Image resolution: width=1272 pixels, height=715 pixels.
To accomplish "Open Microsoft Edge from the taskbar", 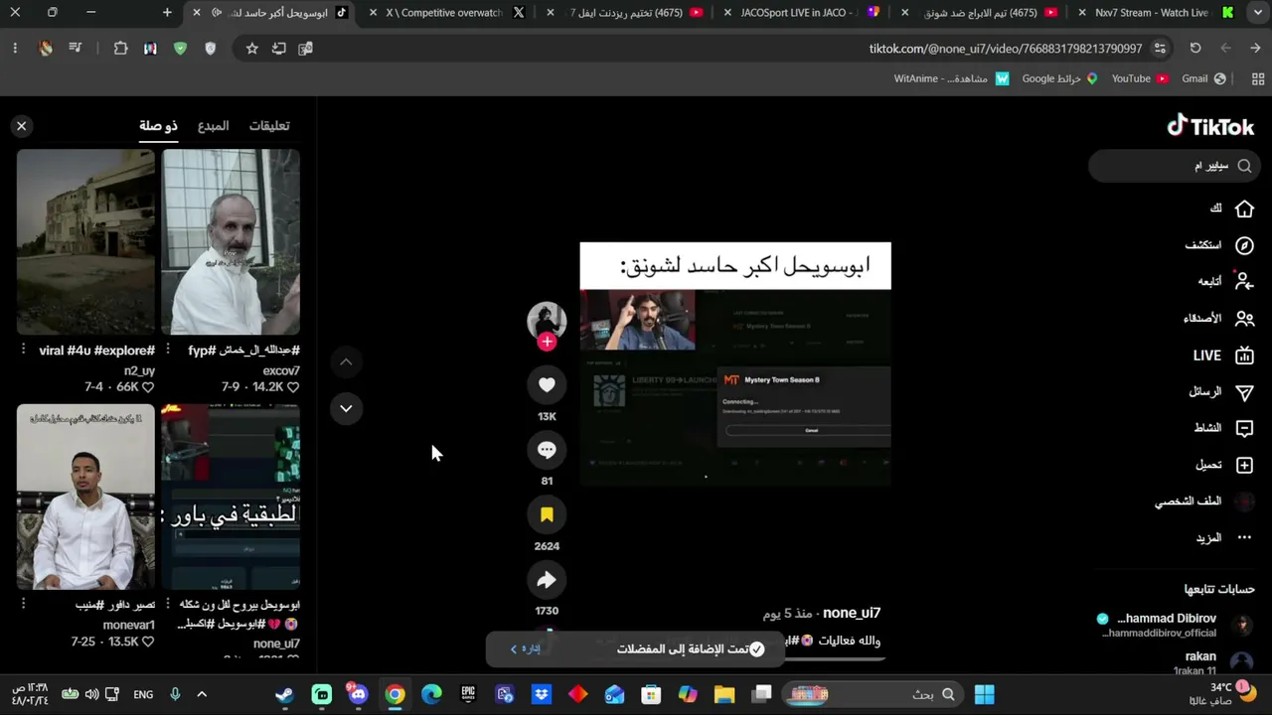I will 431,694.
